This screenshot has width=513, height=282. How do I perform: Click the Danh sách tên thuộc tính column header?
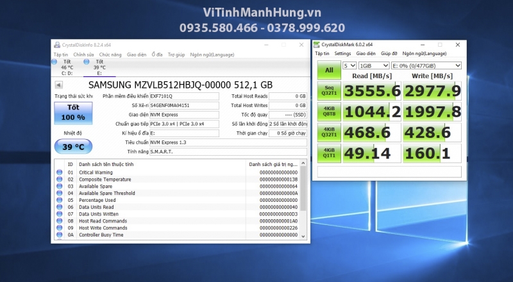coord(106,164)
